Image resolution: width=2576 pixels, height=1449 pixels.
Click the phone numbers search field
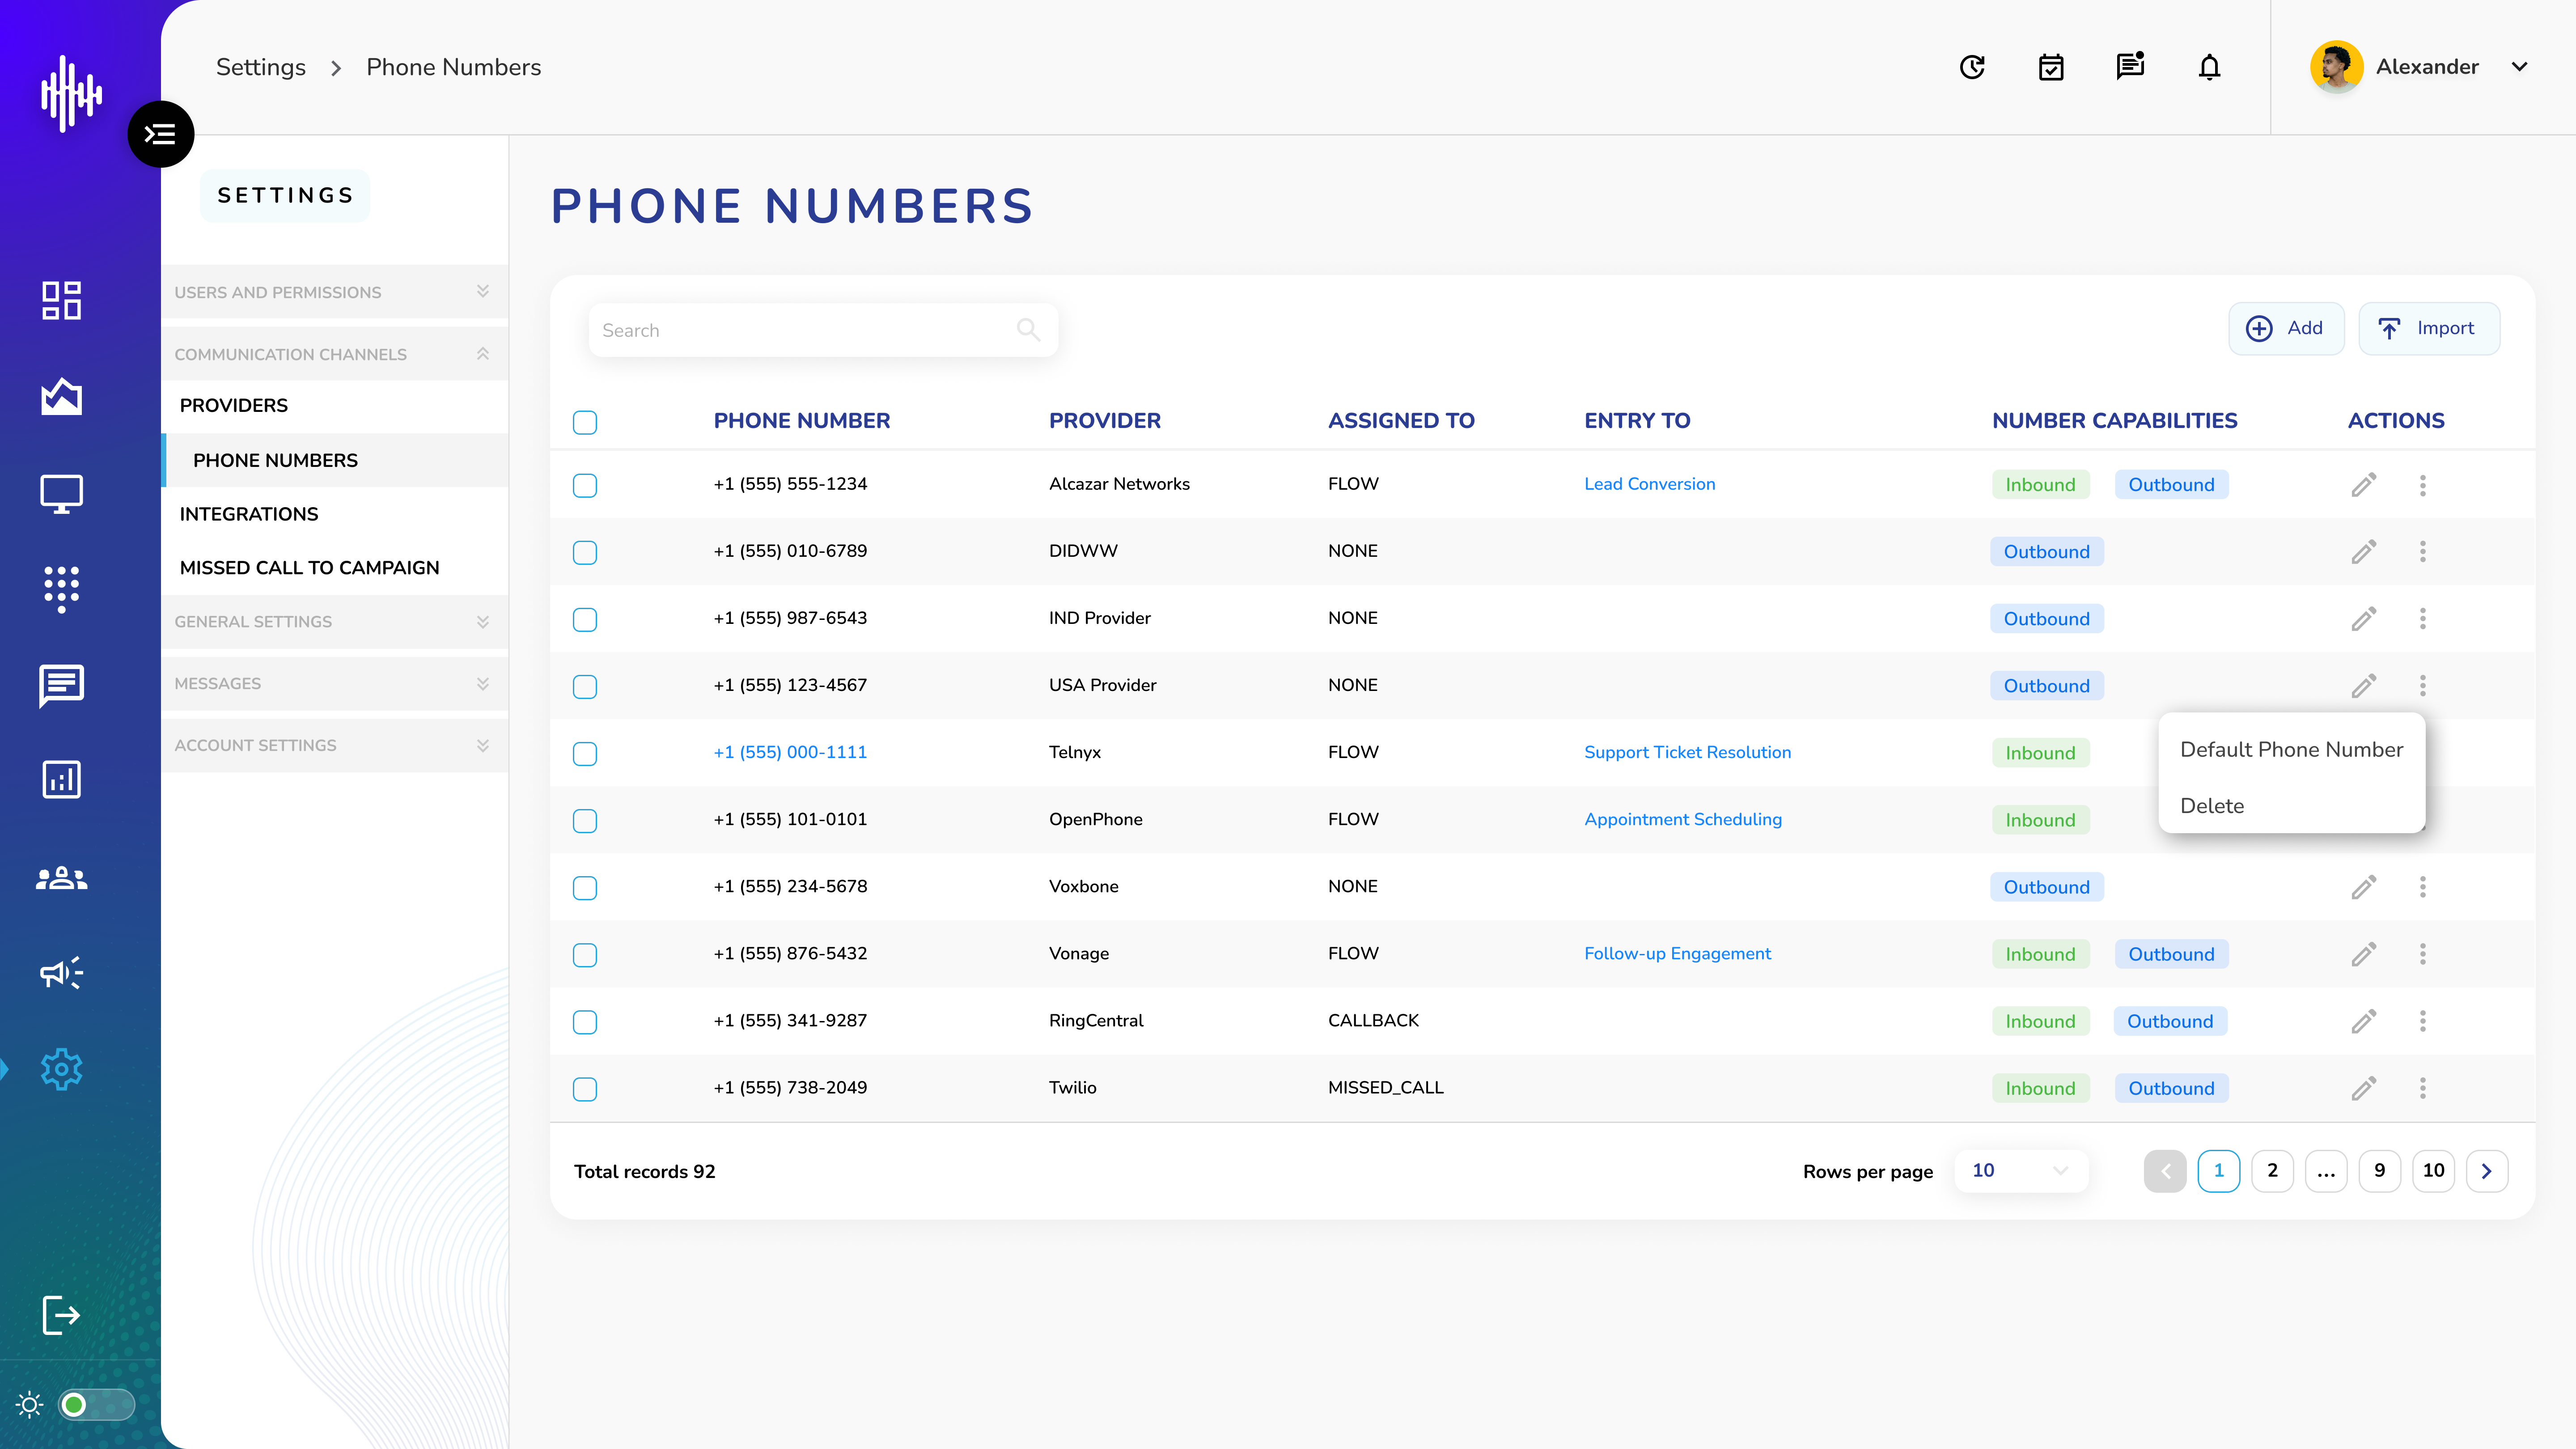pos(823,330)
